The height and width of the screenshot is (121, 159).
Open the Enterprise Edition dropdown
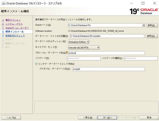pos(78,42)
